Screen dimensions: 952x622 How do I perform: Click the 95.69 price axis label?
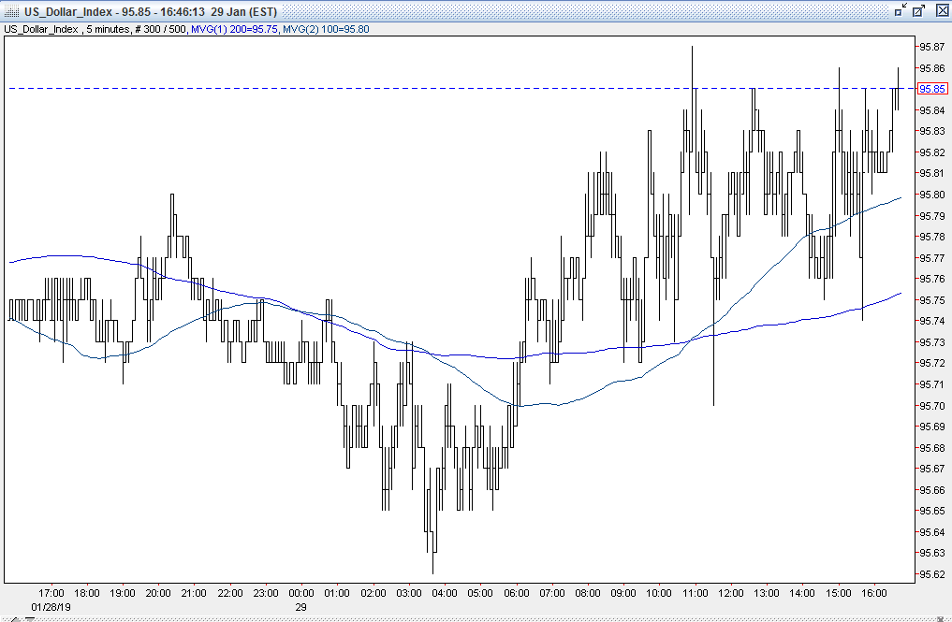pos(932,427)
